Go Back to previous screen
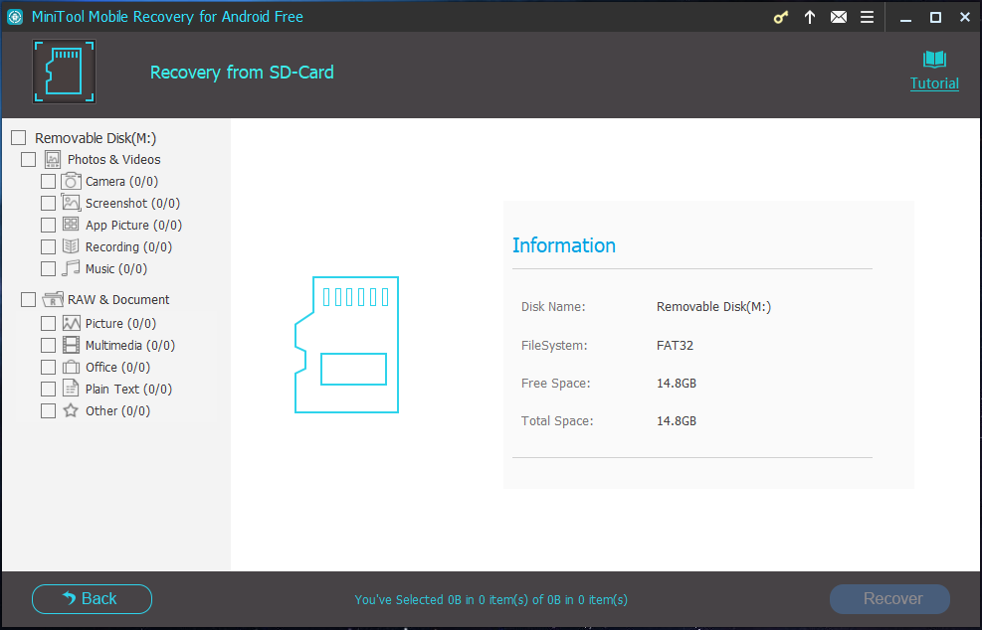This screenshot has width=982, height=630. [x=93, y=599]
